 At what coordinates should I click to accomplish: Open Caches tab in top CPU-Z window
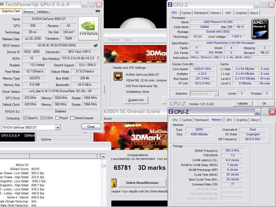click(186, 13)
